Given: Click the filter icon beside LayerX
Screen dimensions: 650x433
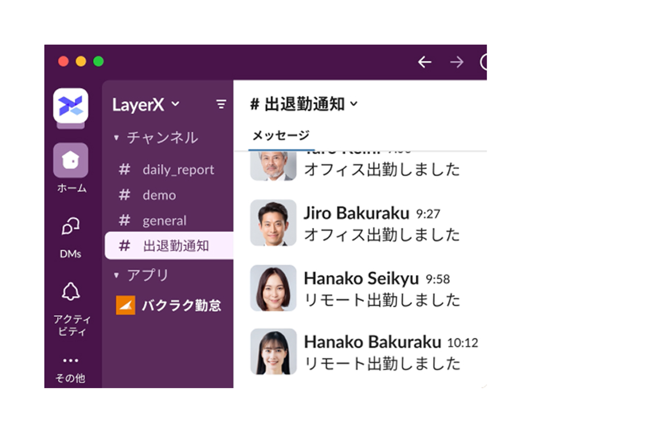Looking at the screenshot, I should 221,104.
